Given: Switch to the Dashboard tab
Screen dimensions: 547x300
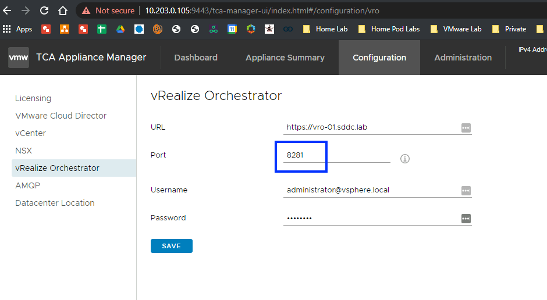Looking at the screenshot, I should (196, 58).
